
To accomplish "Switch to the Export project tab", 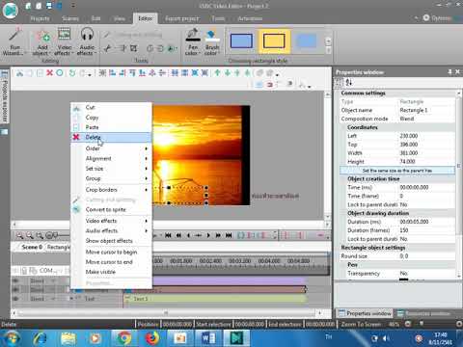I will pos(181,18).
